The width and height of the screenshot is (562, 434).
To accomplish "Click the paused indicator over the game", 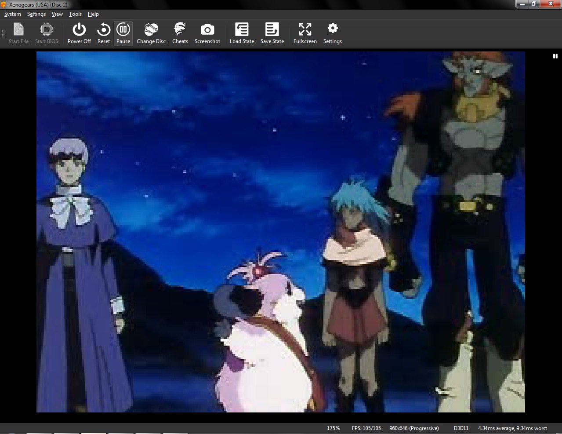I will pyautogui.click(x=555, y=56).
